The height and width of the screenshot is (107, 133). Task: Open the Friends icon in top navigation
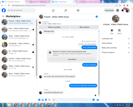click(66, 10)
